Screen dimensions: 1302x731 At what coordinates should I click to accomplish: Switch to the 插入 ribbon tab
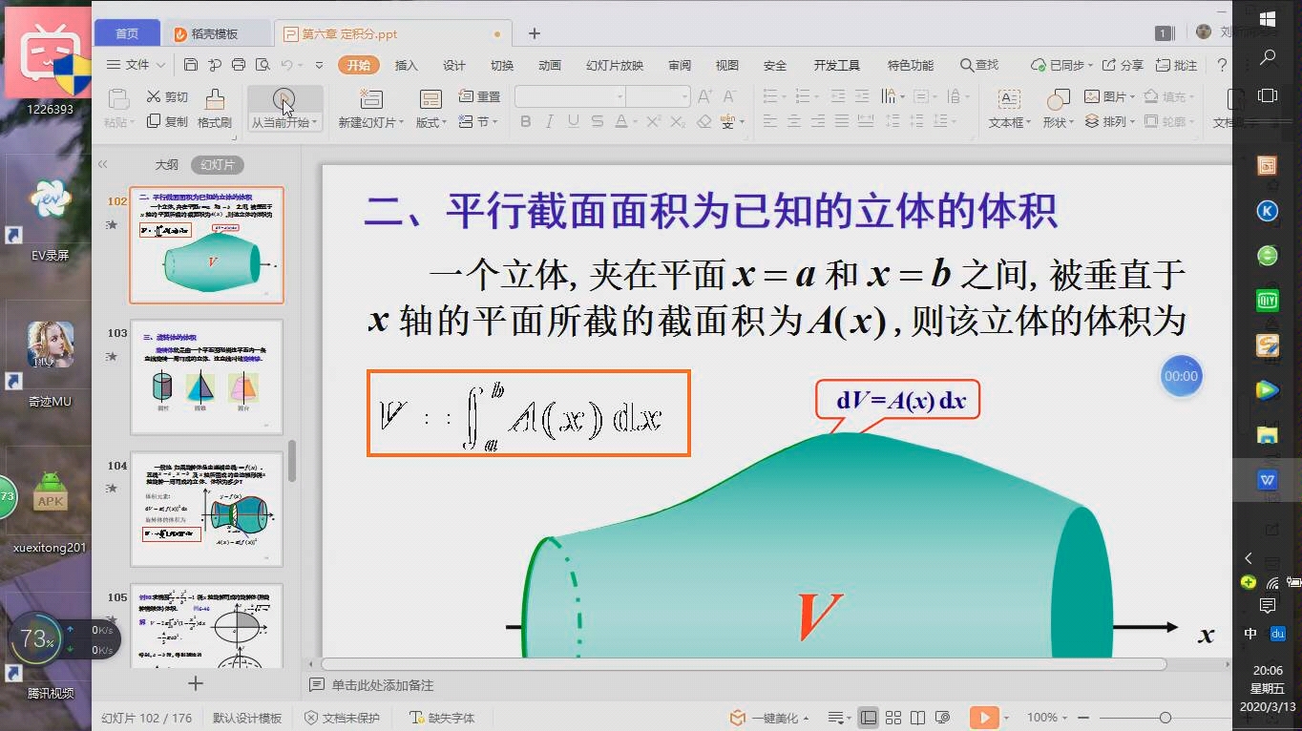[x=405, y=65]
